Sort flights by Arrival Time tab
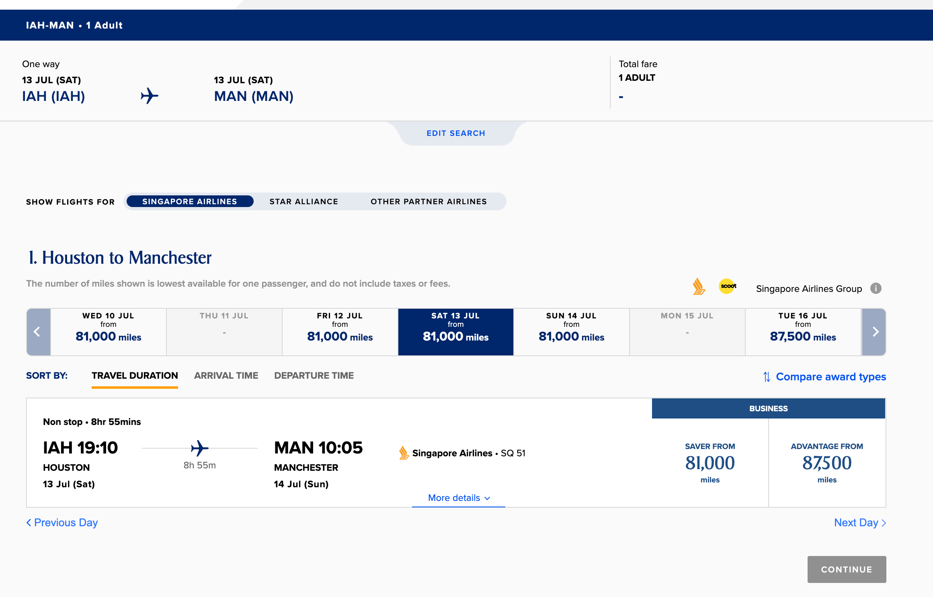The width and height of the screenshot is (933, 597). point(226,375)
